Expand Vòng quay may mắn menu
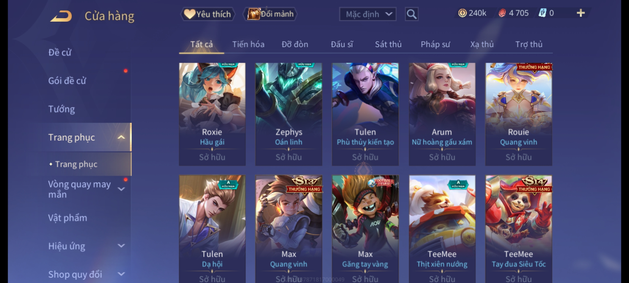The image size is (629, 283). pos(121,189)
